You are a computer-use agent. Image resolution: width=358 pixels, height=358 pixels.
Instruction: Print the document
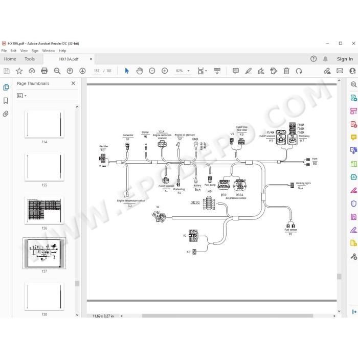point(44,71)
